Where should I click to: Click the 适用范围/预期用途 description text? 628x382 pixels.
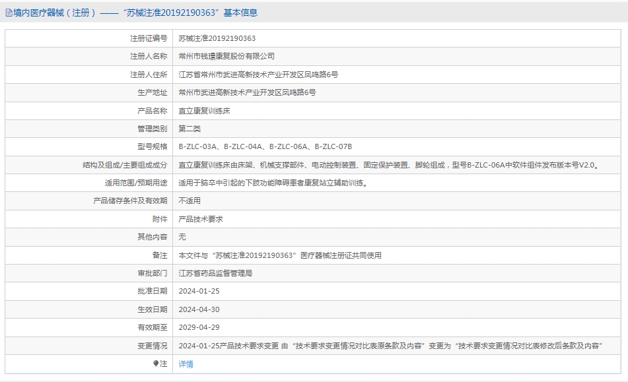(x=273, y=183)
